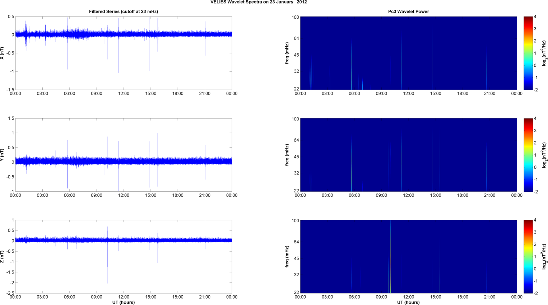Viewport: 548px width, 305px height.
Task: Click the VELIES Wavelet Spectra figure title
Action: pos(259,2)
